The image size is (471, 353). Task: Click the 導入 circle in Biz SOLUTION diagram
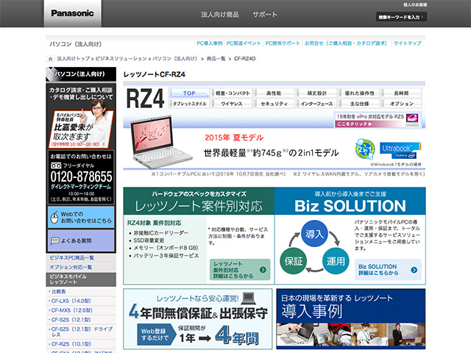(x=314, y=234)
